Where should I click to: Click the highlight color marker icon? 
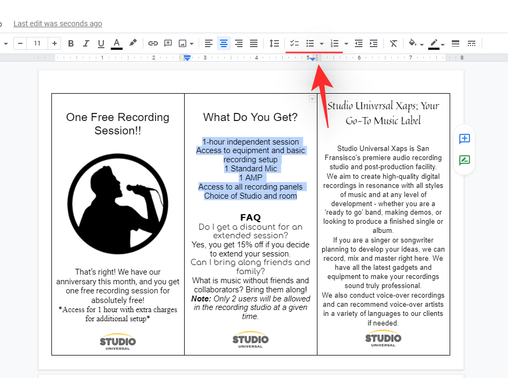(133, 43)
